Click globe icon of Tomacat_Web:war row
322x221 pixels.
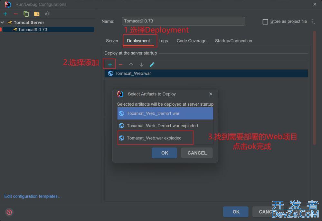pyautogui.click(x=110, y=73)
